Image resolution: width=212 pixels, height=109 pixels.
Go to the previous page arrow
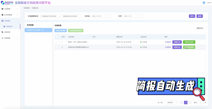coord(181,102)
